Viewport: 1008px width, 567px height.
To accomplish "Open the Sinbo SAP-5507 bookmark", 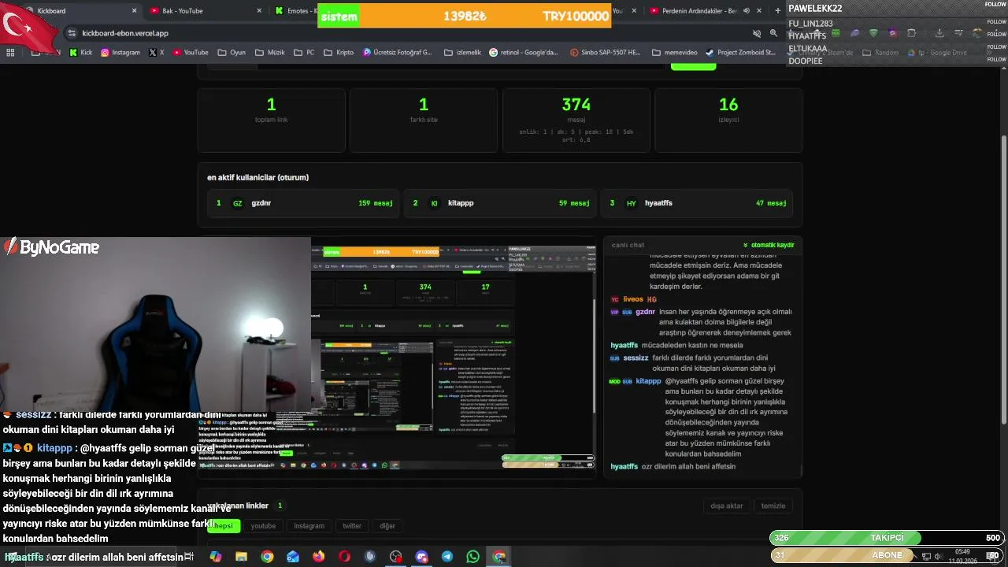I will pos(606,53).
